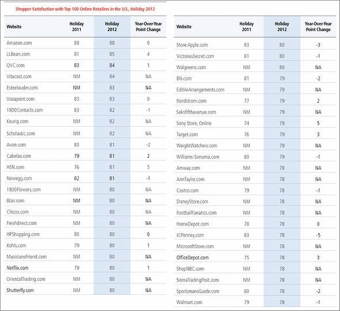Click the right table Holiday 2011 header
This screenshot has height=311, width=340.
246,26
